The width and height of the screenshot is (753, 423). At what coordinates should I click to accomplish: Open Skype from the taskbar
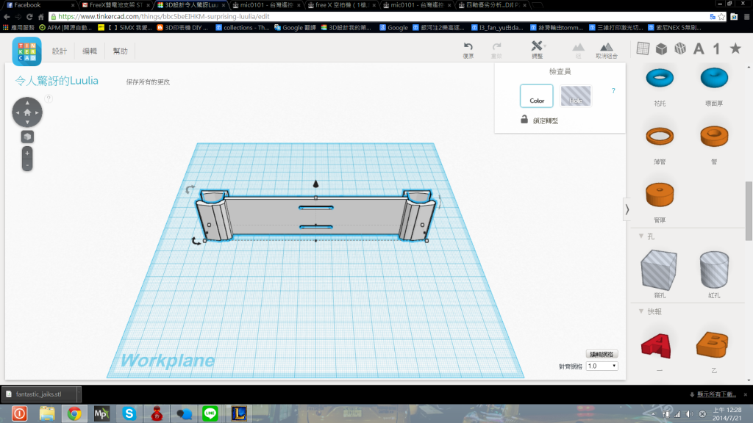coord(129,413)
